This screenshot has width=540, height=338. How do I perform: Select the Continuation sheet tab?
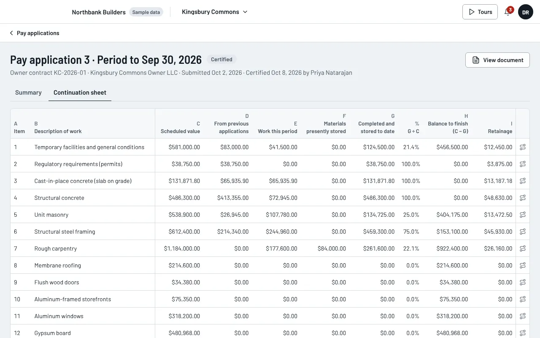pyautogui.click(x=80, y=93)
